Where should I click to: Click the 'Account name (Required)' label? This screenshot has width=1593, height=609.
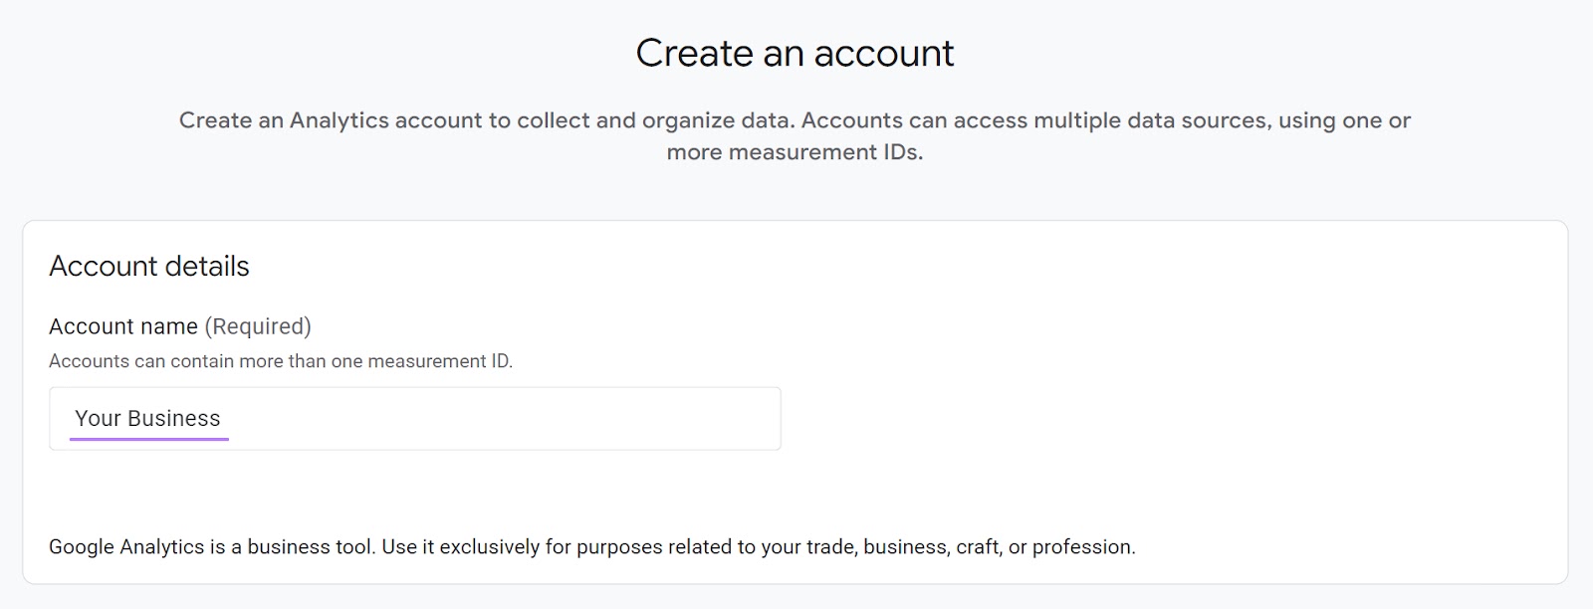coord(180,326)
